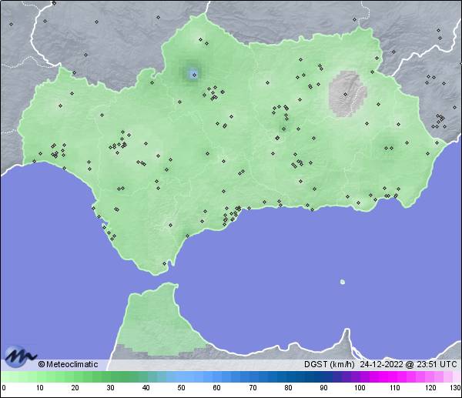Click the 60 label on the color scale
The width and height of the screenshot is (462, 398).
[216, 387]
